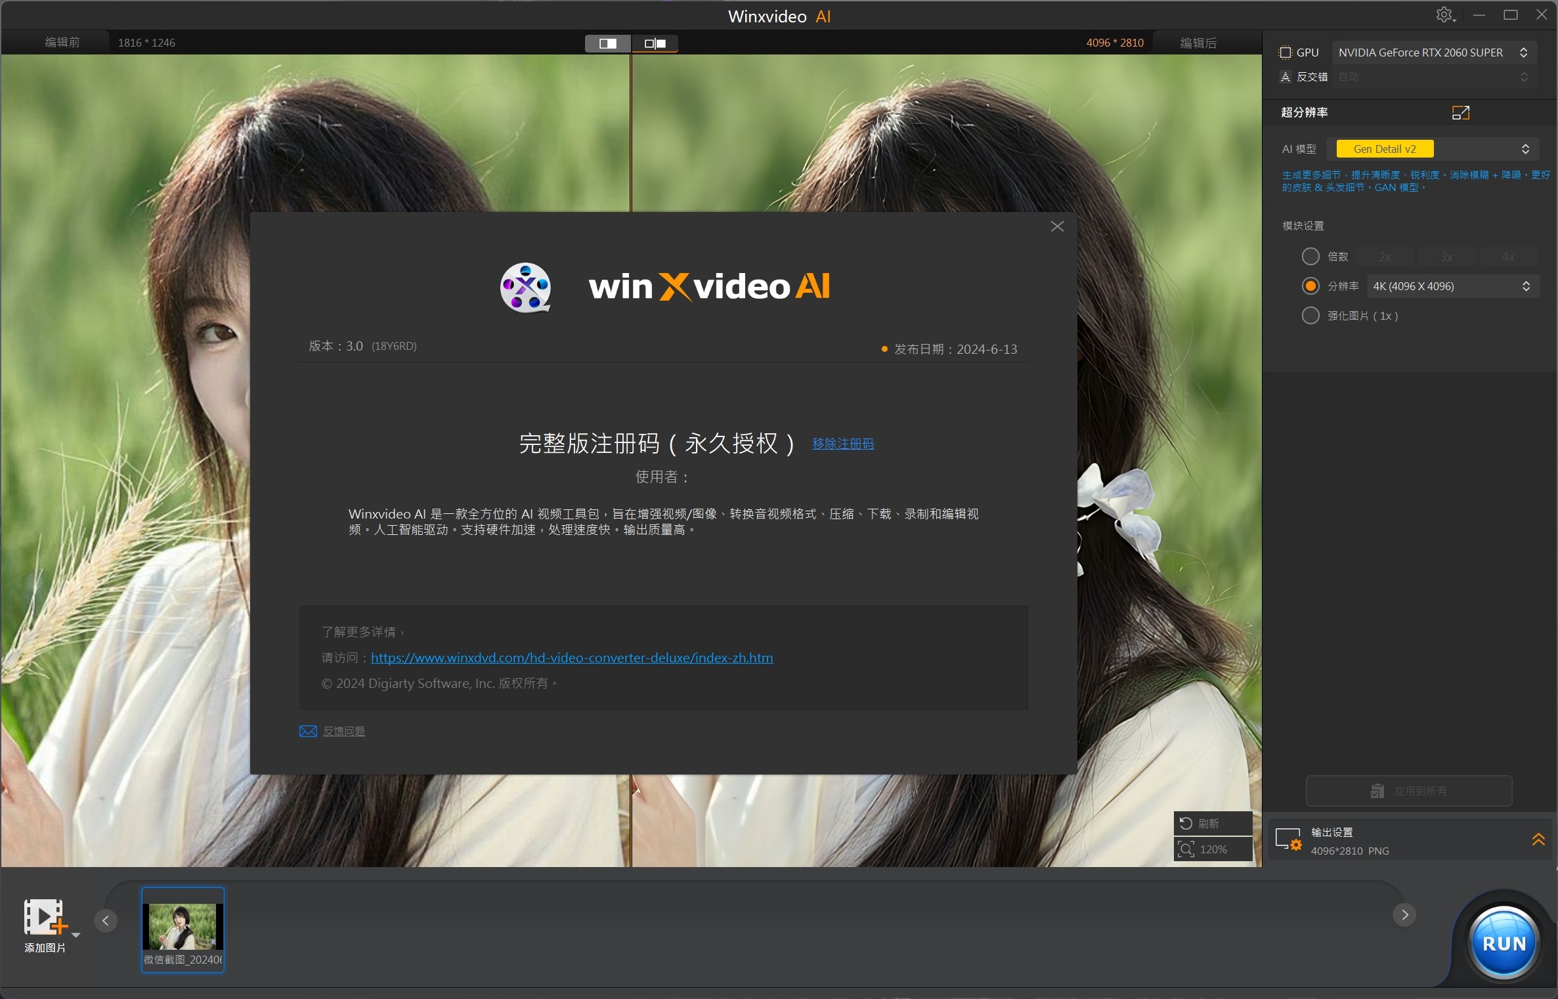Click the 4096*2810 PNG output info
This screenshot has height=999, width=1558.
point(1349,851)
